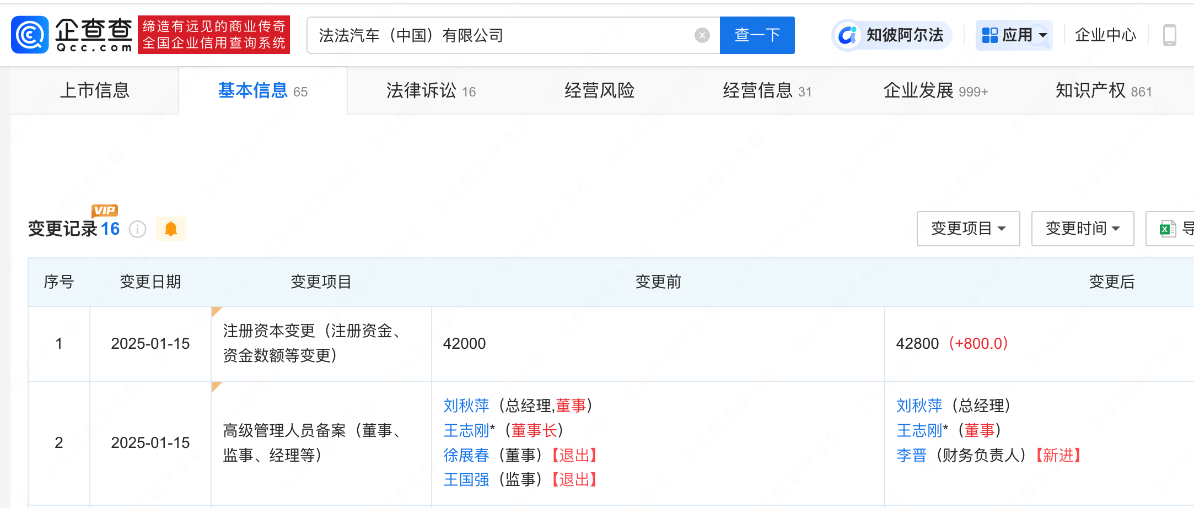
Task: Click 刘秋萍 link in 变更前 column
Action: (x=466, y=406)
